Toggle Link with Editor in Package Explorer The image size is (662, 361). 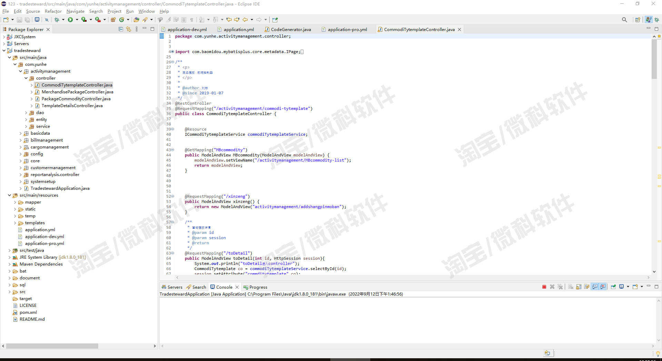coord(129,29)
